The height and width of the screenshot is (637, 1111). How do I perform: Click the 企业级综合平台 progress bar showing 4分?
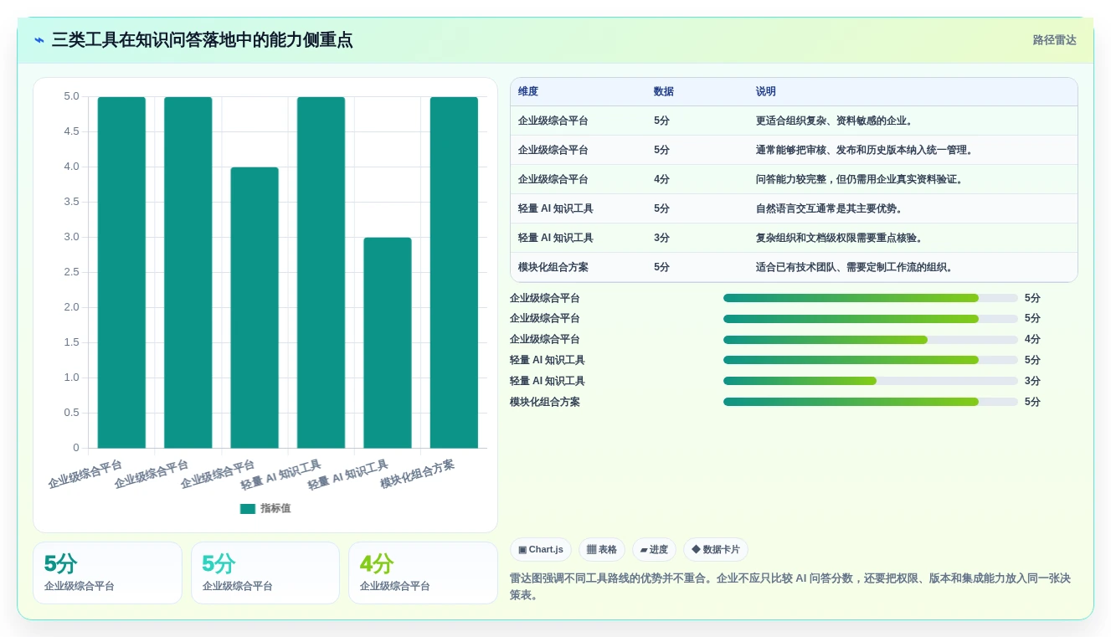point(871,340)
